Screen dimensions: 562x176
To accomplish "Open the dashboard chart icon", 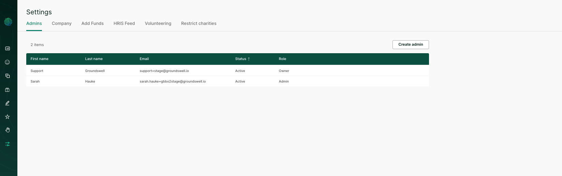I will coord(8,48).
